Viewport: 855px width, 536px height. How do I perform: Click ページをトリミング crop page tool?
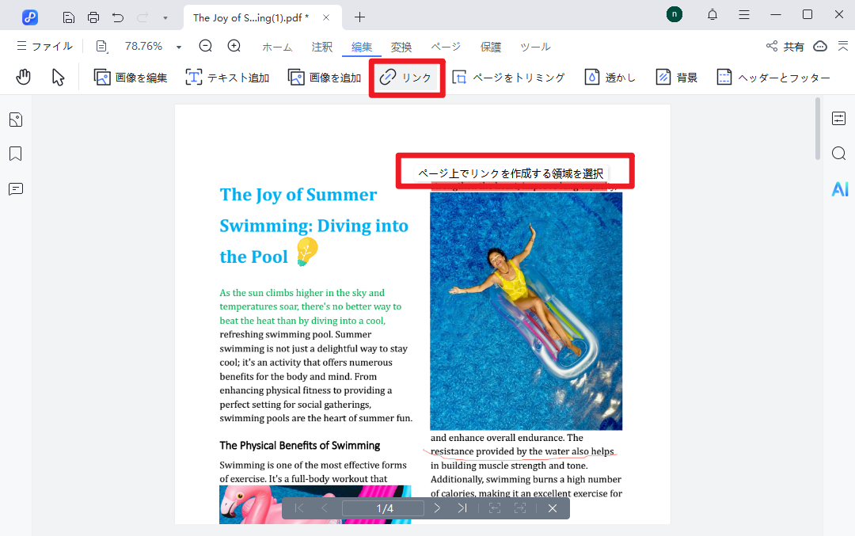[x=508, y=78]
